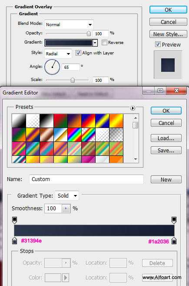Pick the violet, green, orange preset

pyautogui.click(x=19, y=135)
